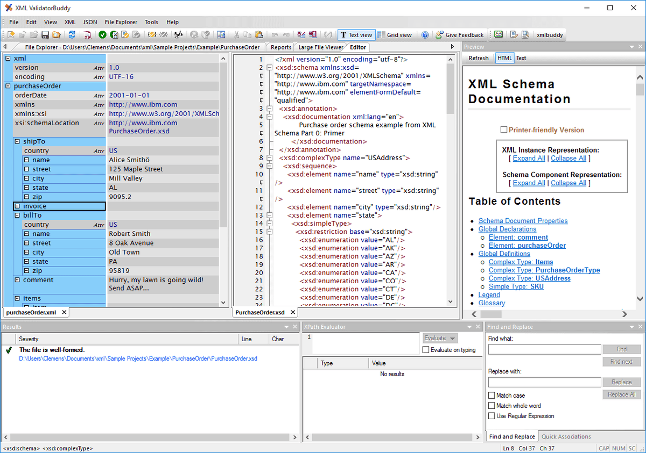Click the red-blue replace text toolbar icon
Image resolution: width=646 pixels, height=453 pixels.
click(301, 35)
